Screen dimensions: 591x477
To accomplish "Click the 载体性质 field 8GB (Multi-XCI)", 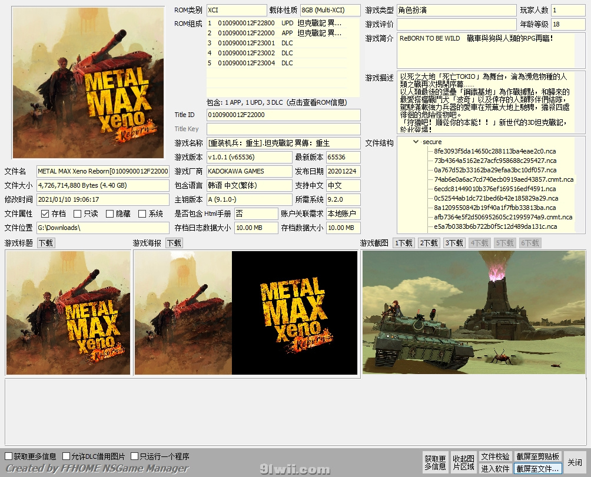I will 330,10.
